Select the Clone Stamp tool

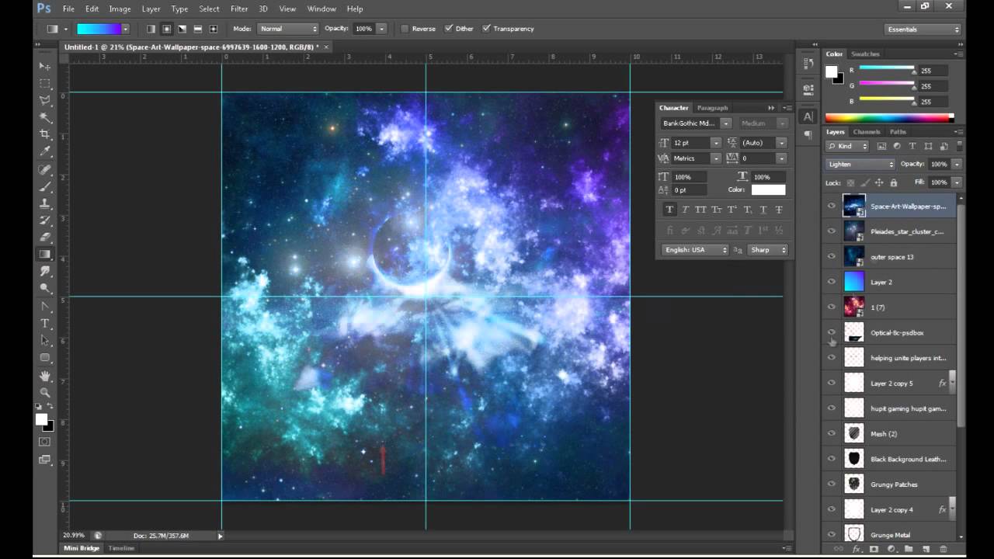[45, 203]
